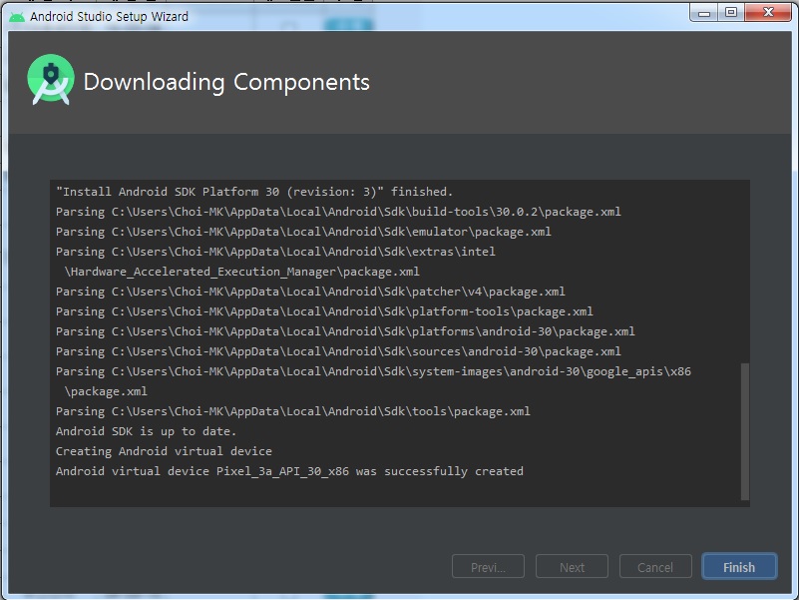
Task: Click the platforms\android-30\package.xml parsing line
Action: click(345, 331)
